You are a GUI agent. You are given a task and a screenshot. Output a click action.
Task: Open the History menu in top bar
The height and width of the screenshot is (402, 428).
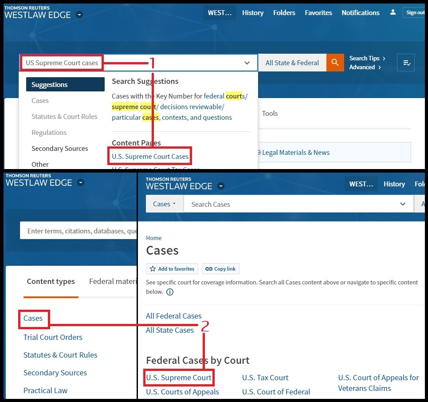point(253,12)
